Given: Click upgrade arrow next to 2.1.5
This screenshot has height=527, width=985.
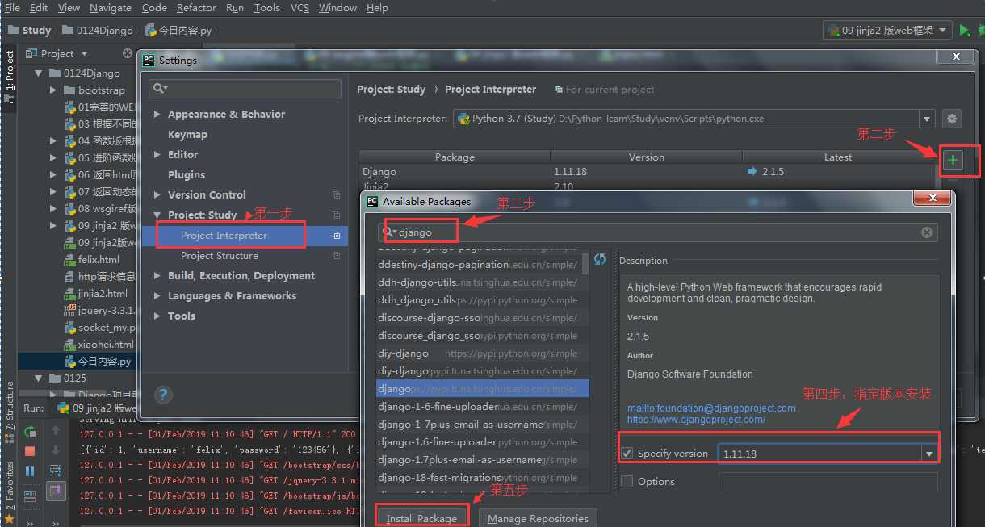Looking at the screenshot, I should [752, 172].
